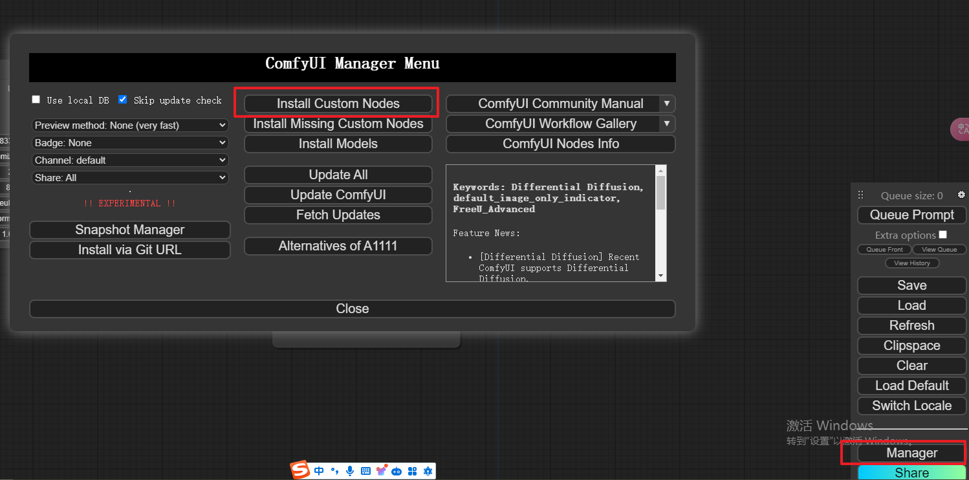Click Fetch Updates button
Screen dimensions: 969x480
point(338,215)
